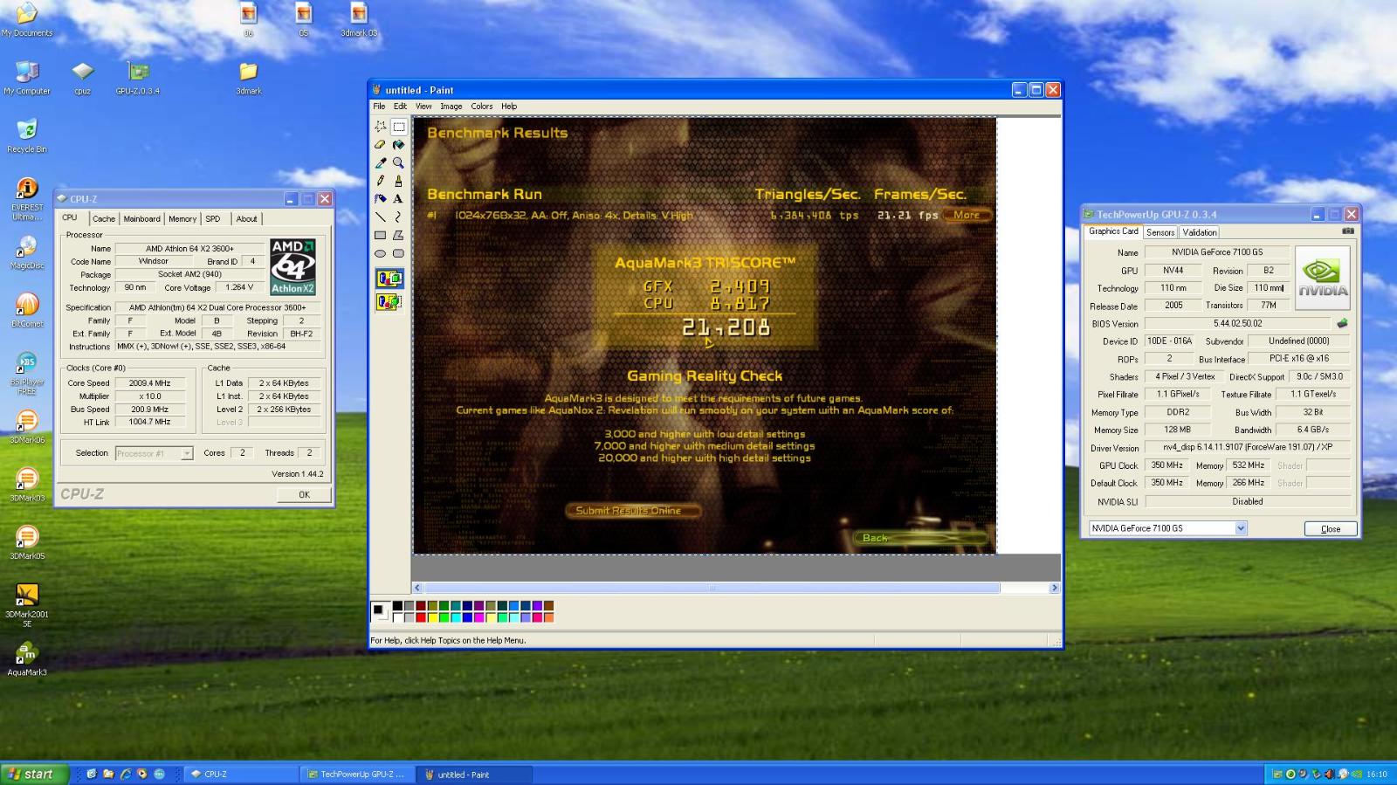Switch to the Sensors tab in GPU-Z
This screenshot has width=1397, height=785.
1160,232
